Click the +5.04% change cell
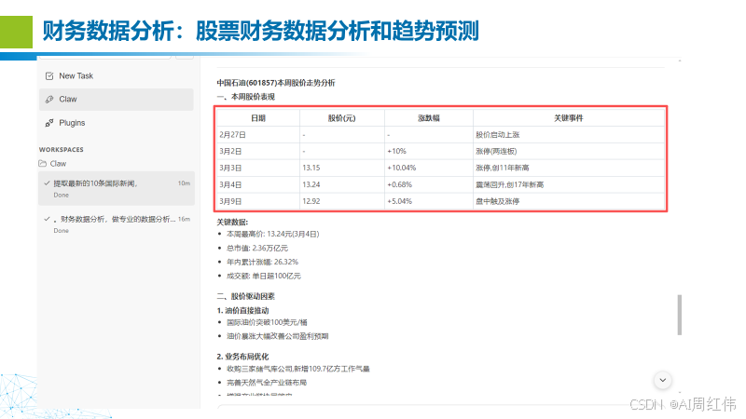Image resolution: width=746 pixels, height=419 pixels. point(429,201)
